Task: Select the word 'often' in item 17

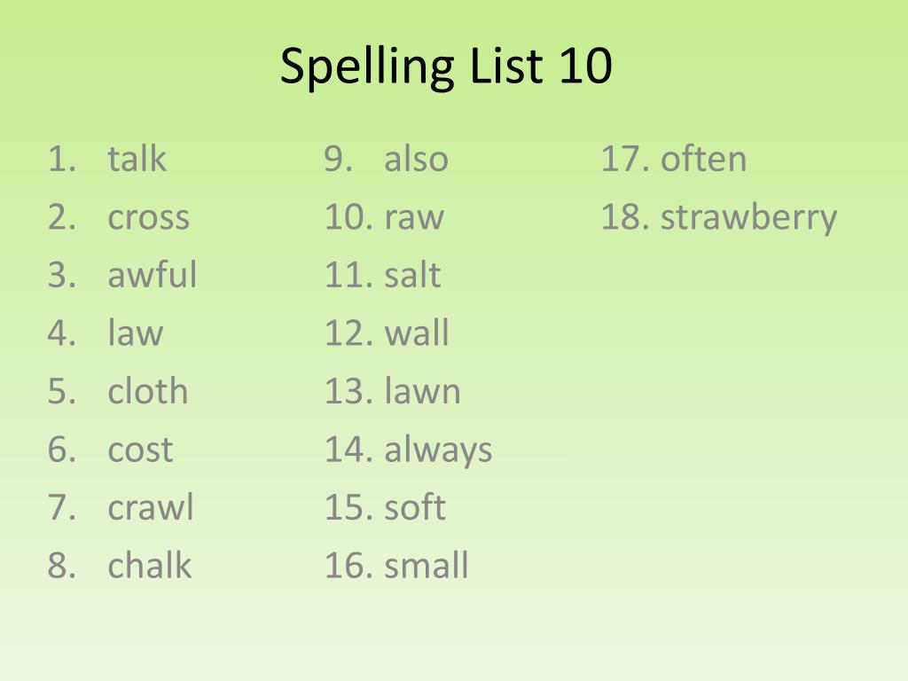Action: pos(703,158)
